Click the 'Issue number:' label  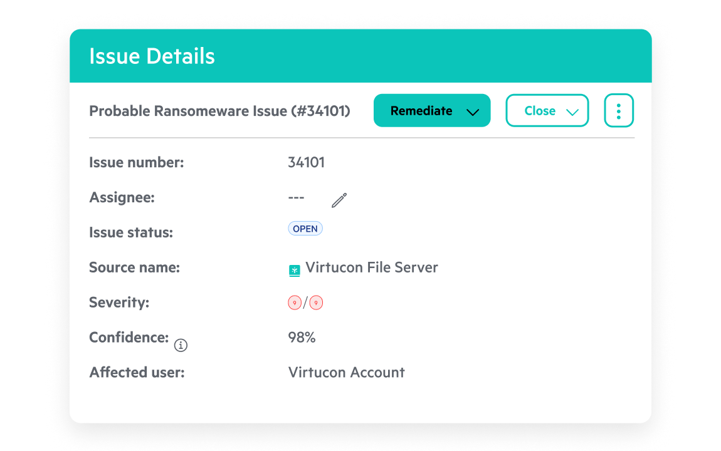tap(137, 162)
